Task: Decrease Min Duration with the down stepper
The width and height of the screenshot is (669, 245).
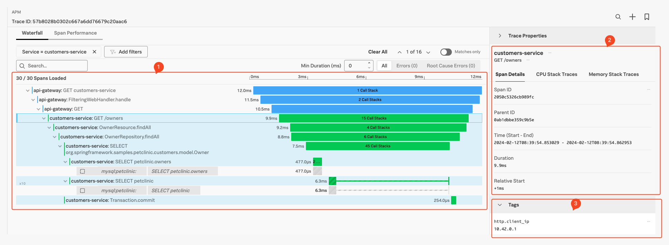Action: coord(369,68)
